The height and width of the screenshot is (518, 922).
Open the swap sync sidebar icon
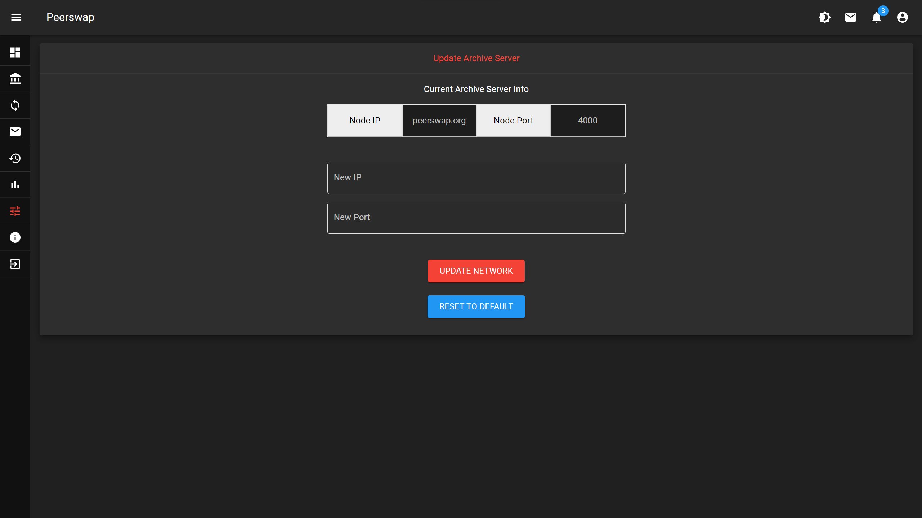(15, 105)
